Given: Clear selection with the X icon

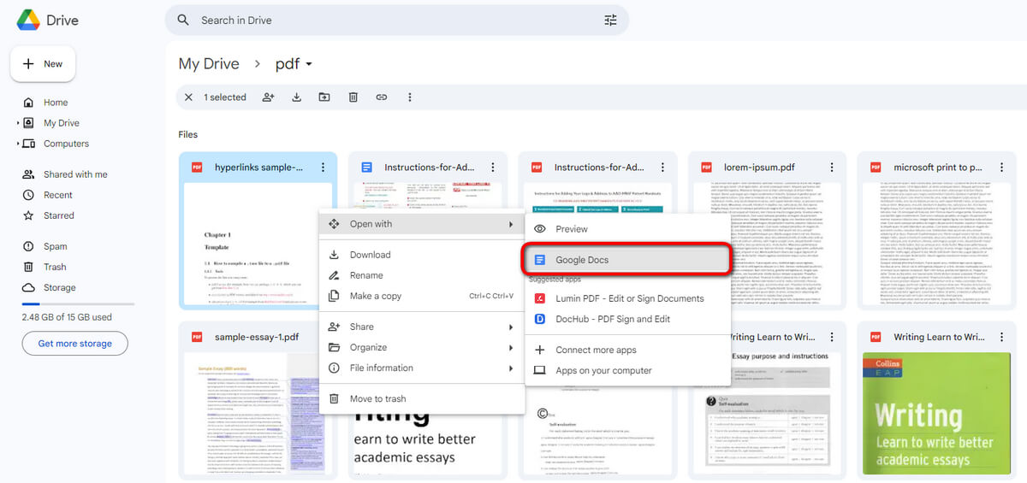Looking at the screenshot, I should (188, 97).
